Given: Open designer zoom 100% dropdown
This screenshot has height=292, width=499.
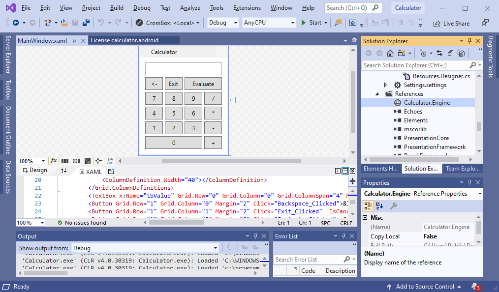Looking at the screenshot, I should [x=43, y=161].
